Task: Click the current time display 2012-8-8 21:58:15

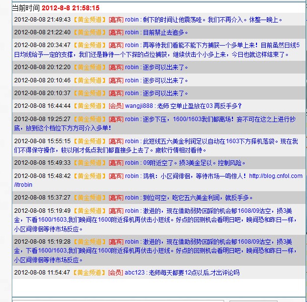Action: [x=71, y=8]
